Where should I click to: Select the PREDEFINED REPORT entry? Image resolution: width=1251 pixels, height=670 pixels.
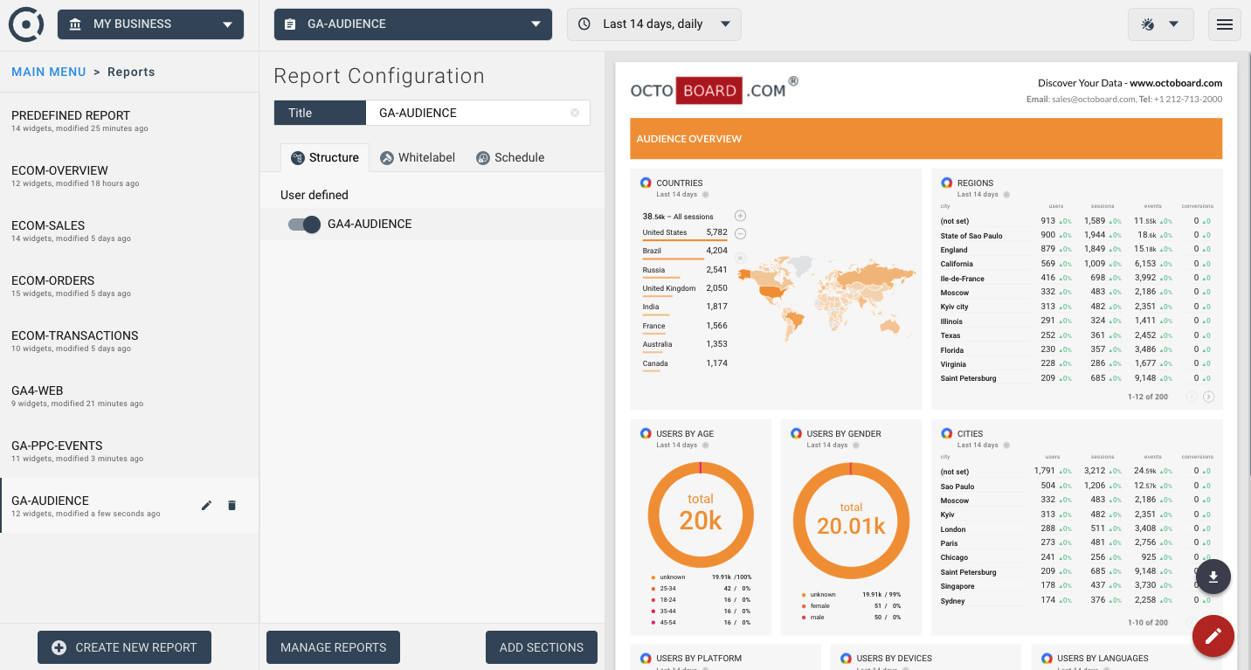pos(129,121)
